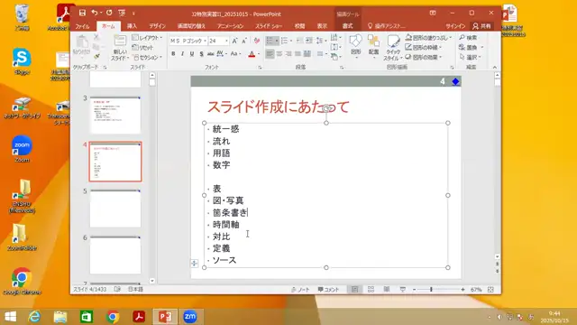Open the font size 24 dropdown
This screenshot has width=577, height=325.
tap(226, 41)
